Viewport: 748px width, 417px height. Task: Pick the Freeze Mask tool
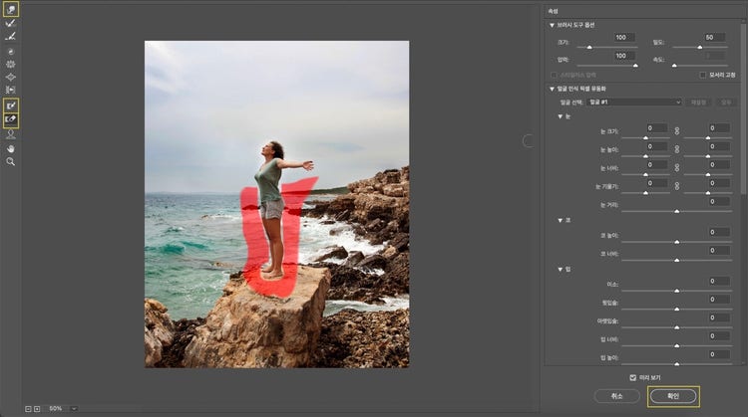[11, 104]
